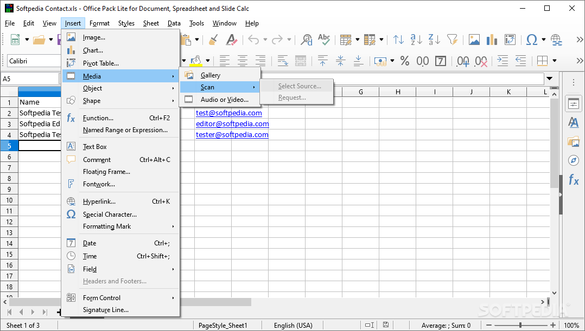Choose Audio or Video entry
This screenshot has height=331, width=585.
pyautogui.click(x=220, y=100)
